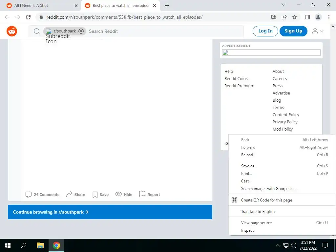Screen dimensions: 336x252
Task: Open Windows taskbar search
Action: 24,245
